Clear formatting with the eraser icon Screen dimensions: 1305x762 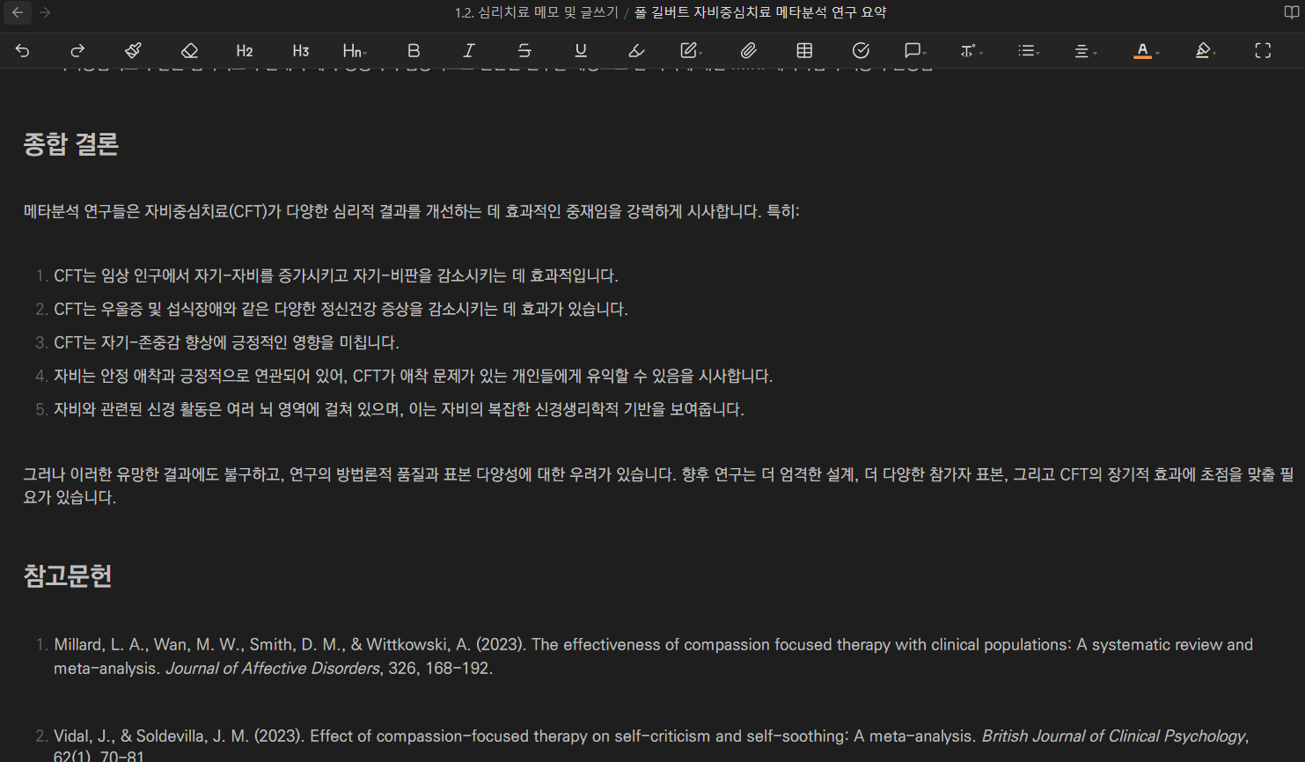(189, 51)
